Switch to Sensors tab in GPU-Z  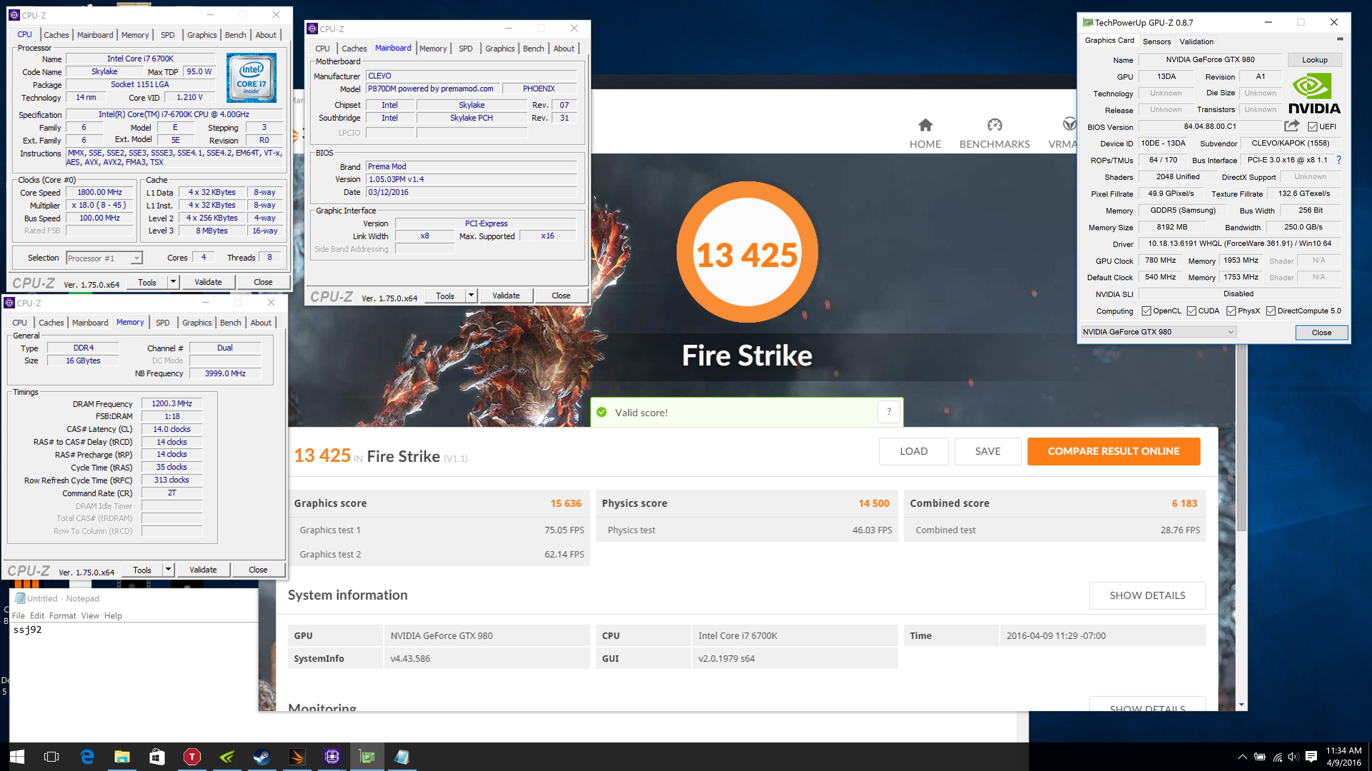1157,41
